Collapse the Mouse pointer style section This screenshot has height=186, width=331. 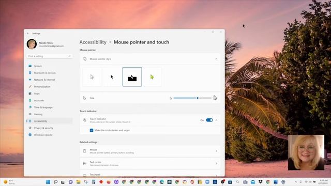pos(216,59)
